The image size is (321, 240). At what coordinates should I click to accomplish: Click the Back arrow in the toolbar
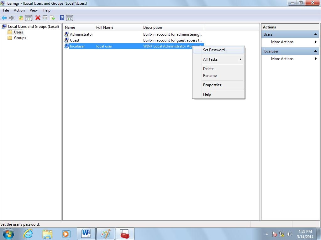4,18
